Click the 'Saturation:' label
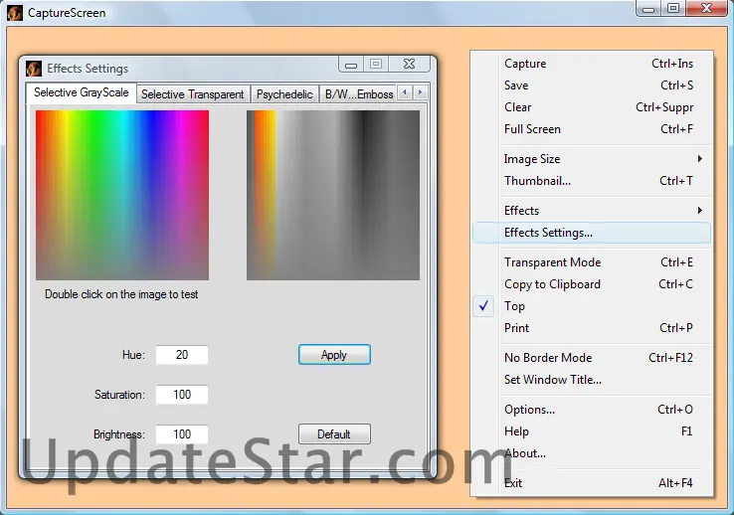This screenshot has width=734, height=515. coord(119,395)
